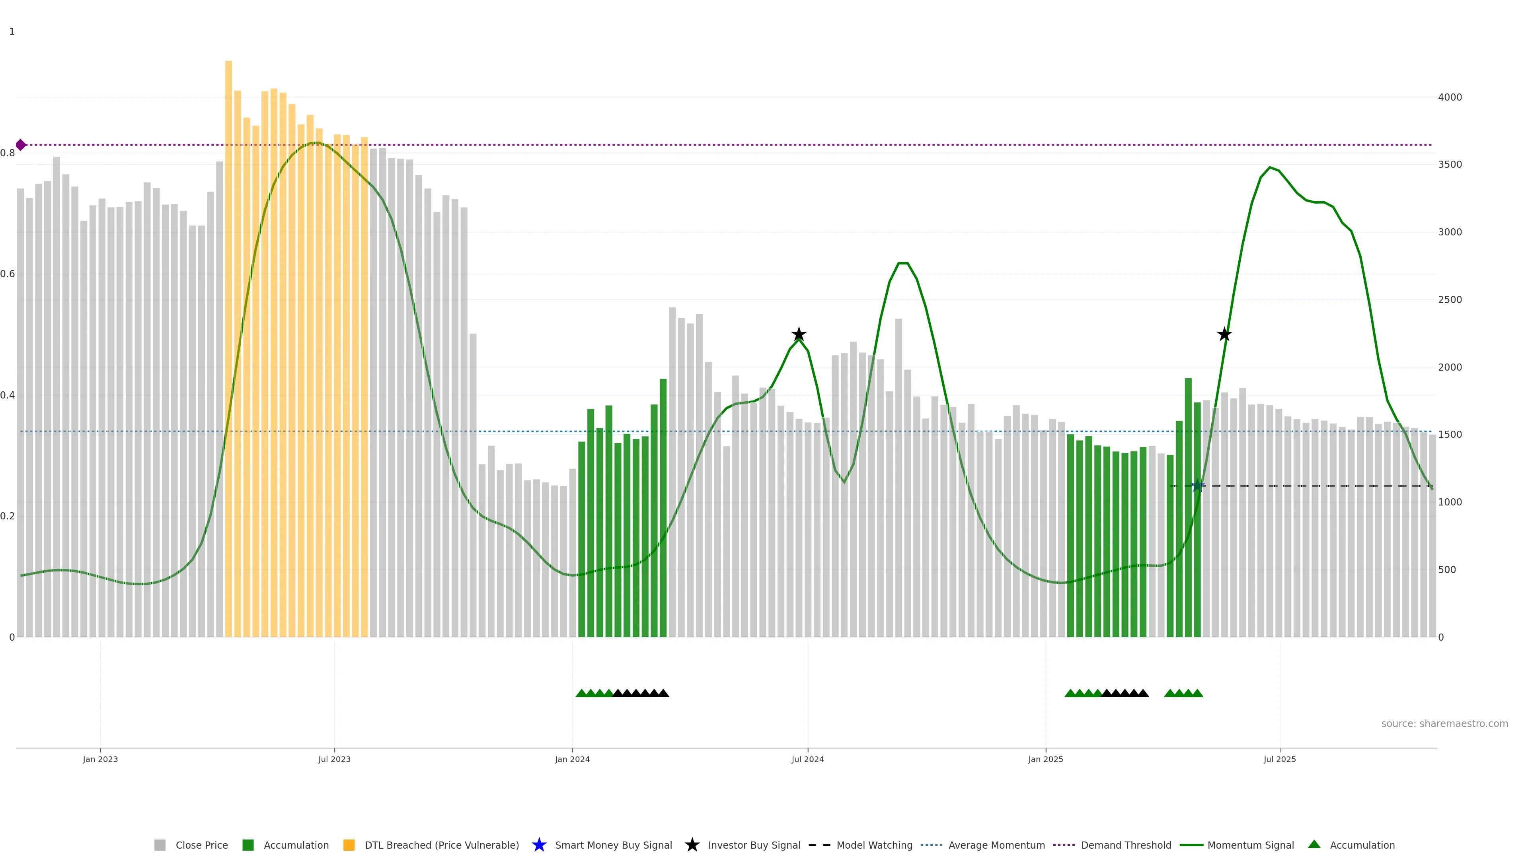Click the blue star icon in legend
The image size is (1528, 859).
coord(539,845)
